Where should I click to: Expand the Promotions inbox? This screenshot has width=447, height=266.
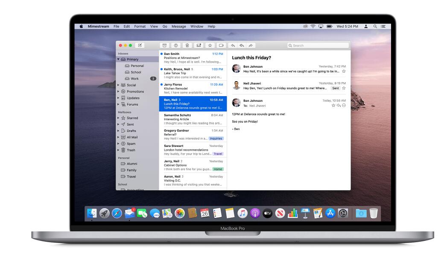pyautogui.click(x=118, y=92)
